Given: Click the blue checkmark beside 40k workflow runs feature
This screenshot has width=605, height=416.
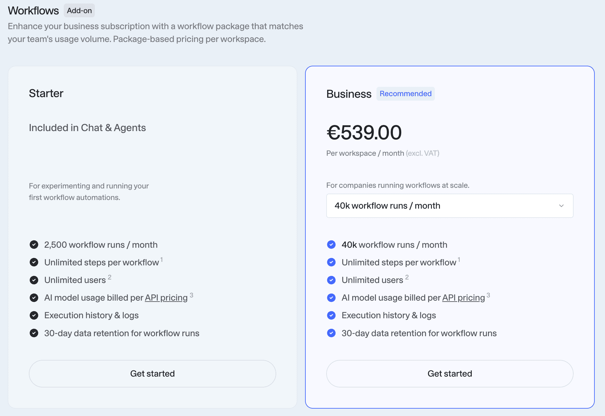Looking at the screenshot, I should pos(331,245).
